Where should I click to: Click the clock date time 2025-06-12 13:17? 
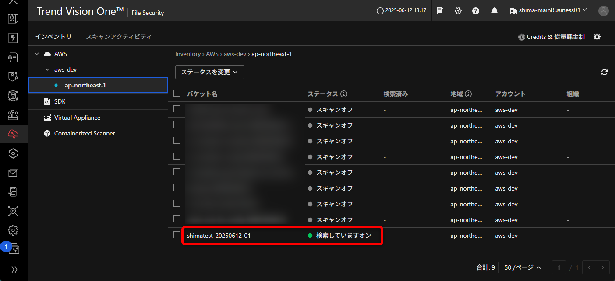coord(401,10)
